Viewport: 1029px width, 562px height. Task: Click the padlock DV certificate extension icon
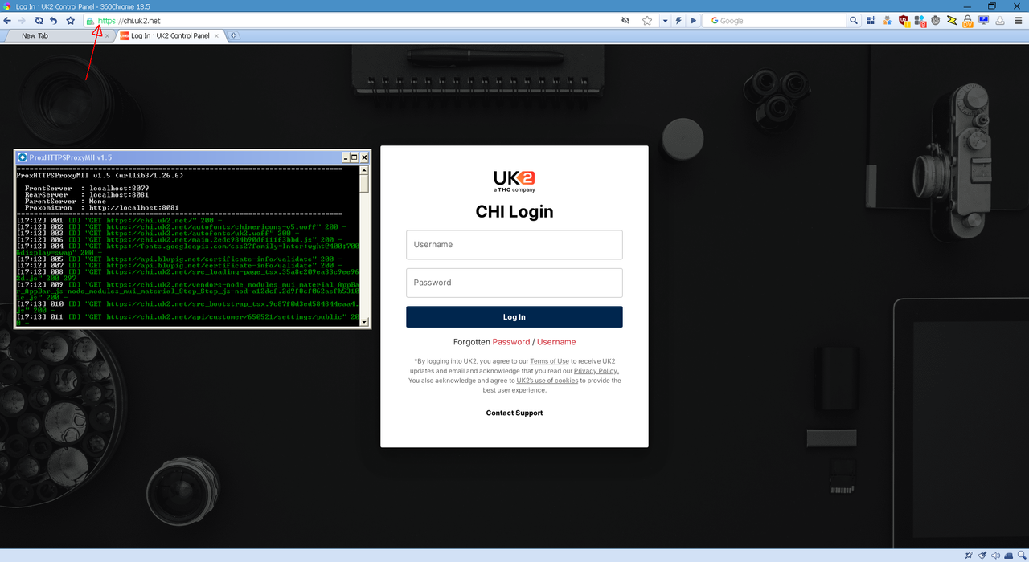point(968,22)
